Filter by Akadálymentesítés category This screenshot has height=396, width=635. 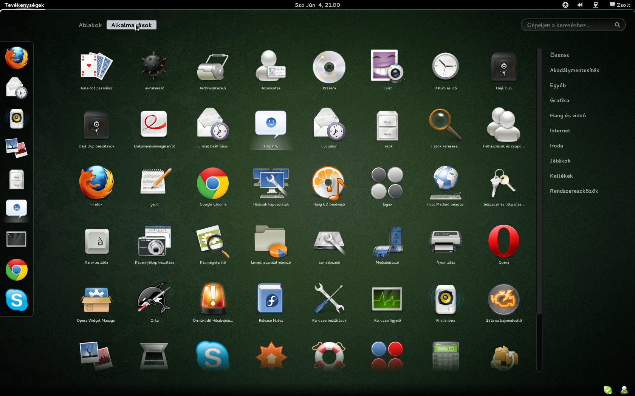pos(575,70)
